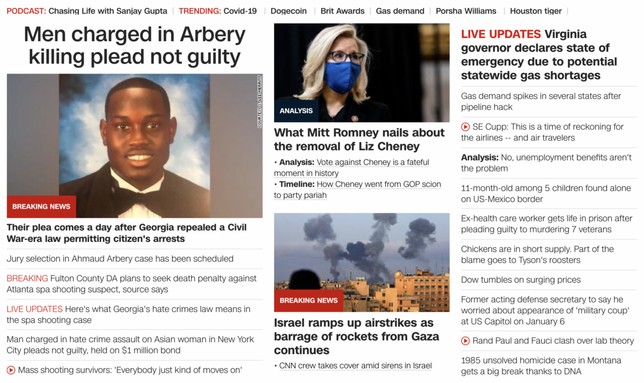This screenshot has height=383, width=644.
Task: Read What Mitt Romney nails about Cheney
Action: coord(359,139)
